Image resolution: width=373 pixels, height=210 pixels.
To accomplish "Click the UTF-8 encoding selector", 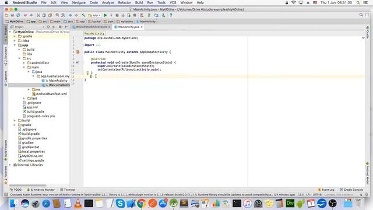I will (x=318, y=194).
